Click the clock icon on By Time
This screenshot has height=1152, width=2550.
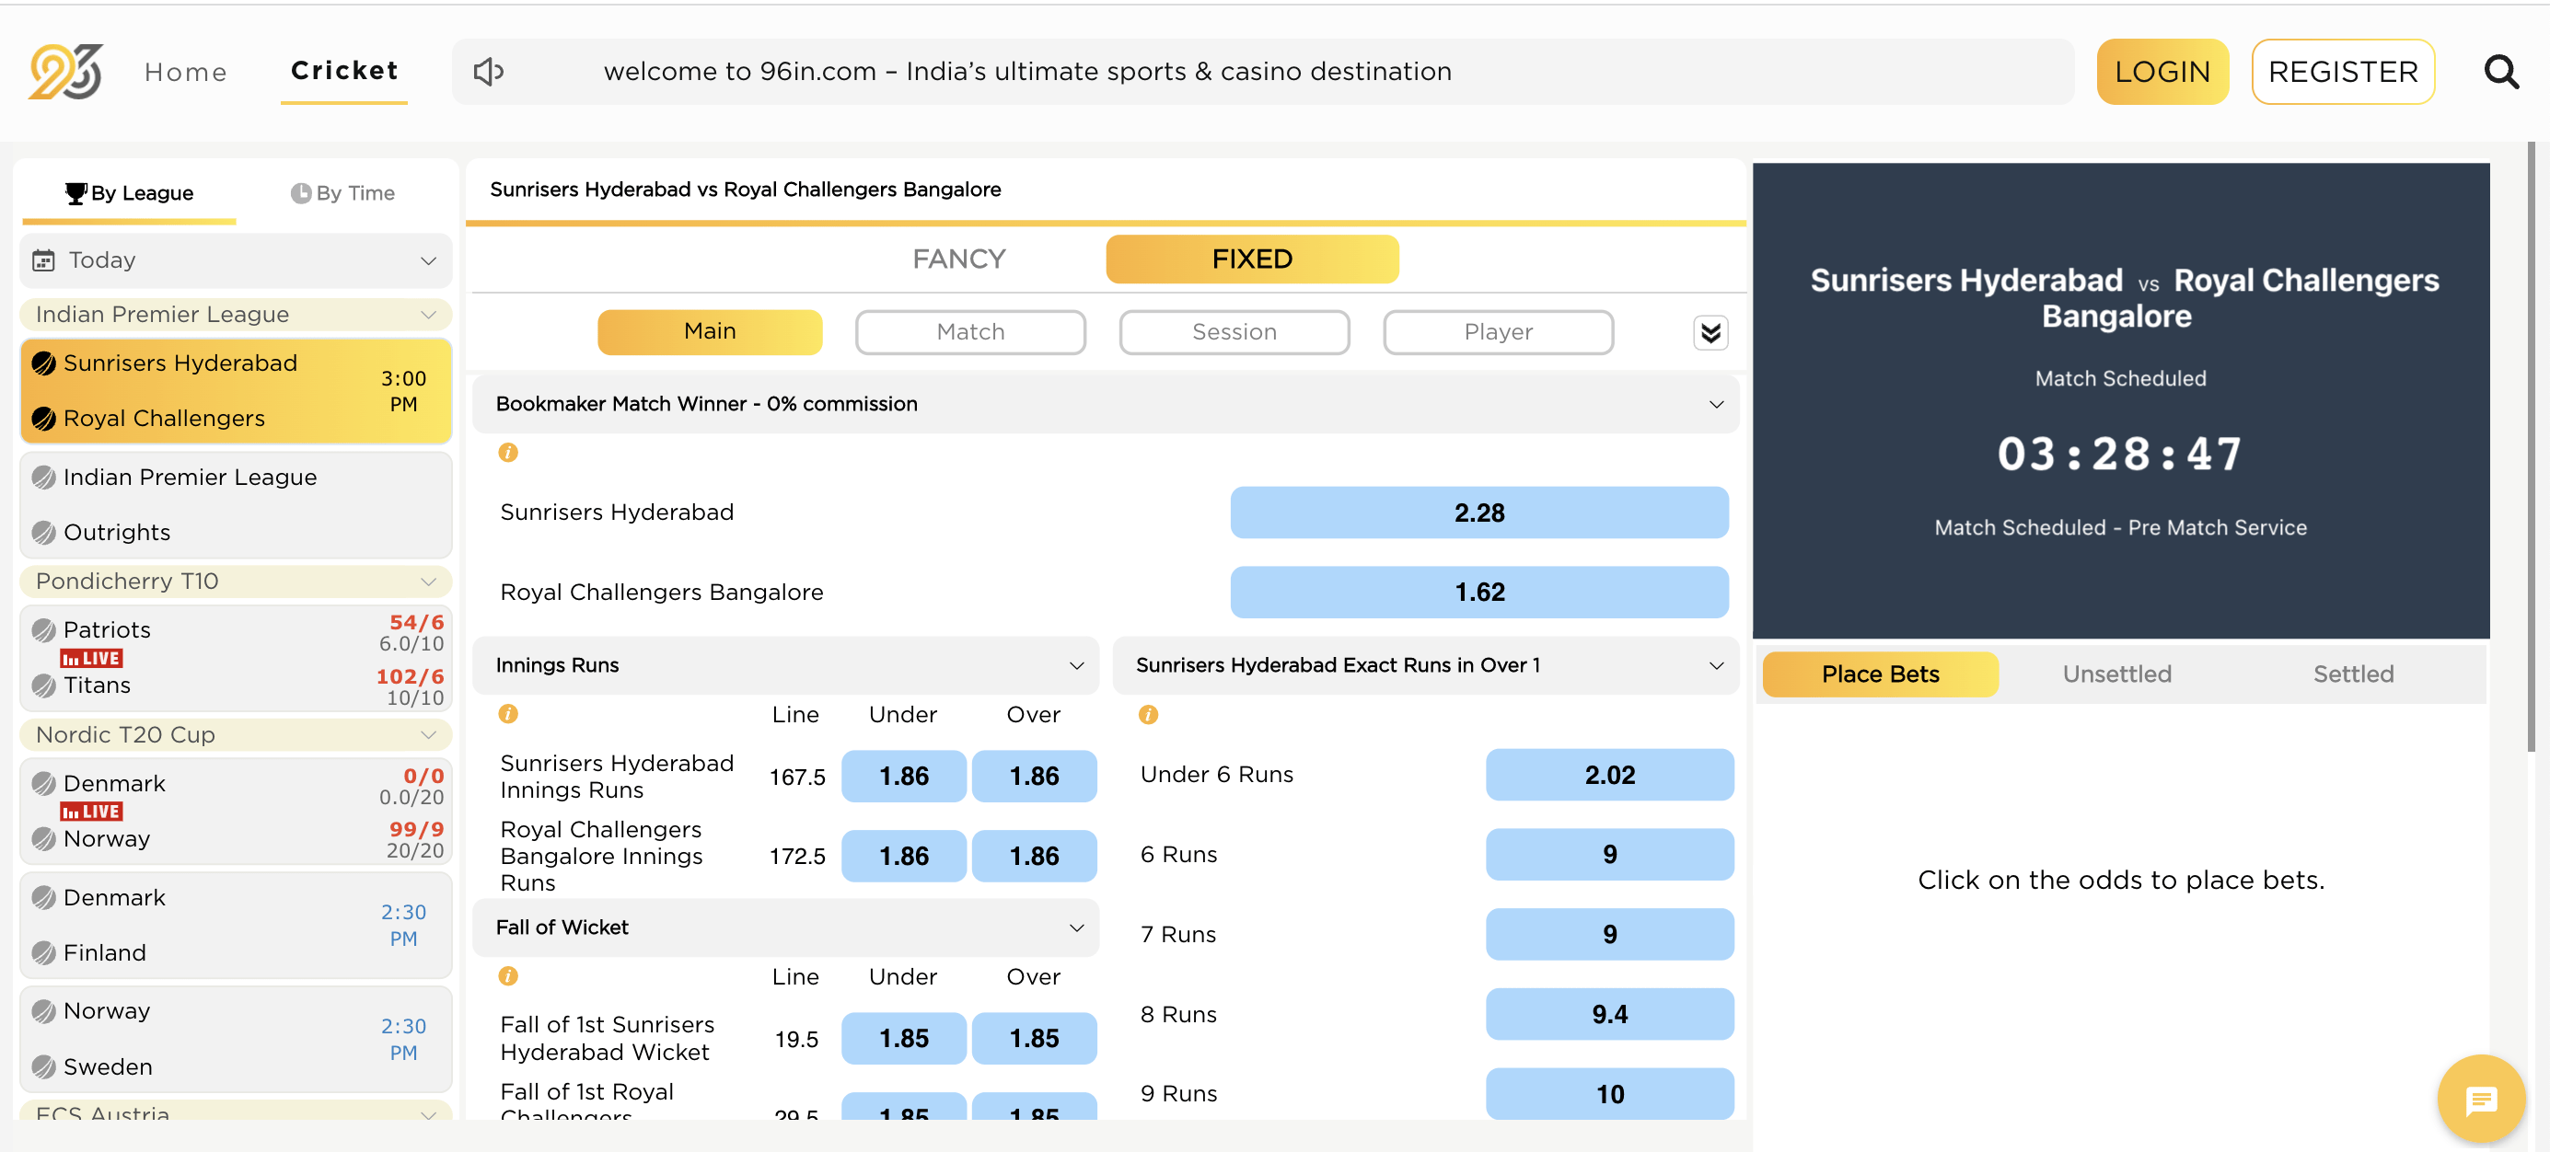click(x=301, y=193)
